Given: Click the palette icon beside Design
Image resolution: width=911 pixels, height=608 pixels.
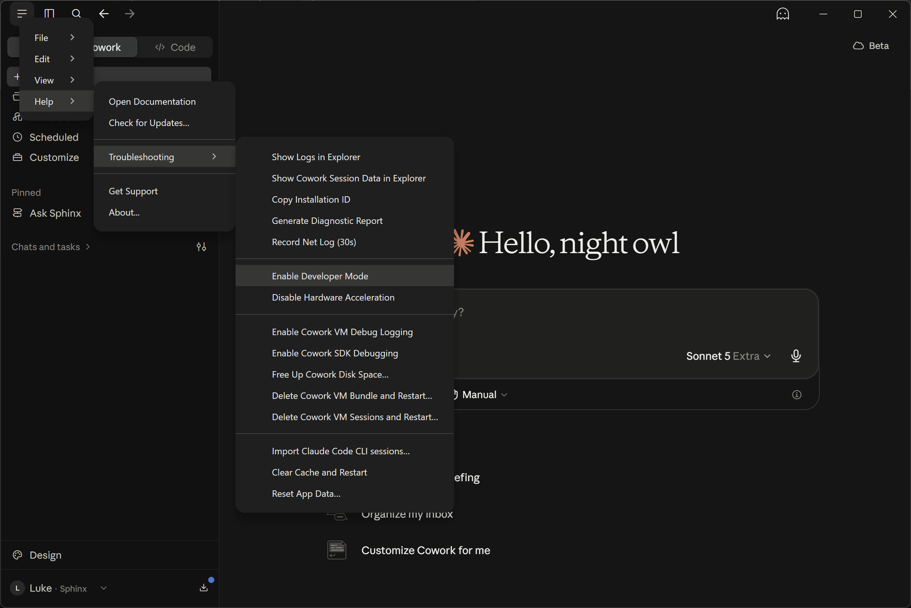Looking at the screenshot, I should (x=17, y=555).
